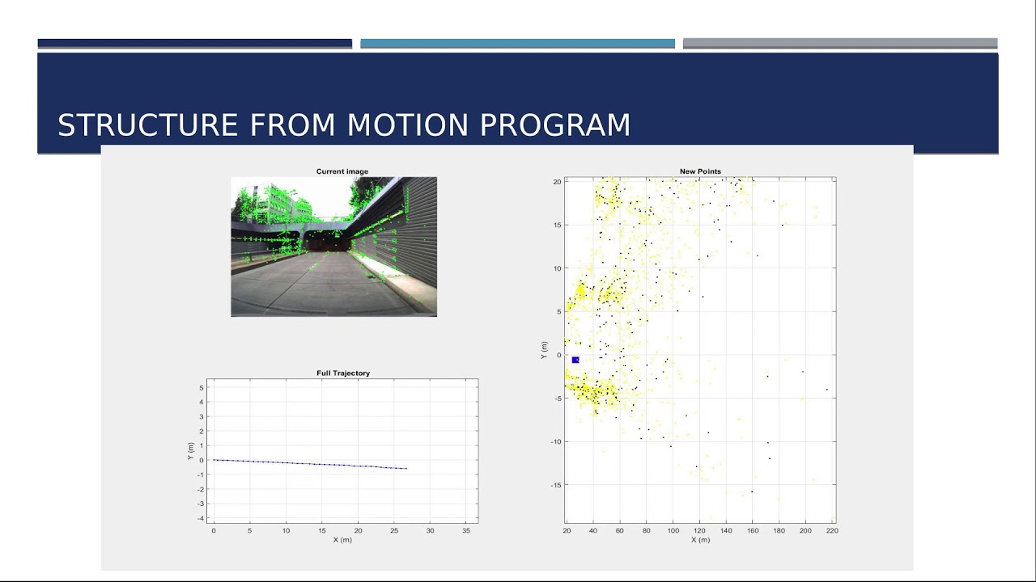The image size is (1036, 582).
Task: Click the x-axis tick '100' in New Points
Action: click(x=673, y=530)
